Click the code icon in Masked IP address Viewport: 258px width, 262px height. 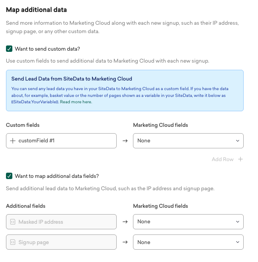[13, 222]
